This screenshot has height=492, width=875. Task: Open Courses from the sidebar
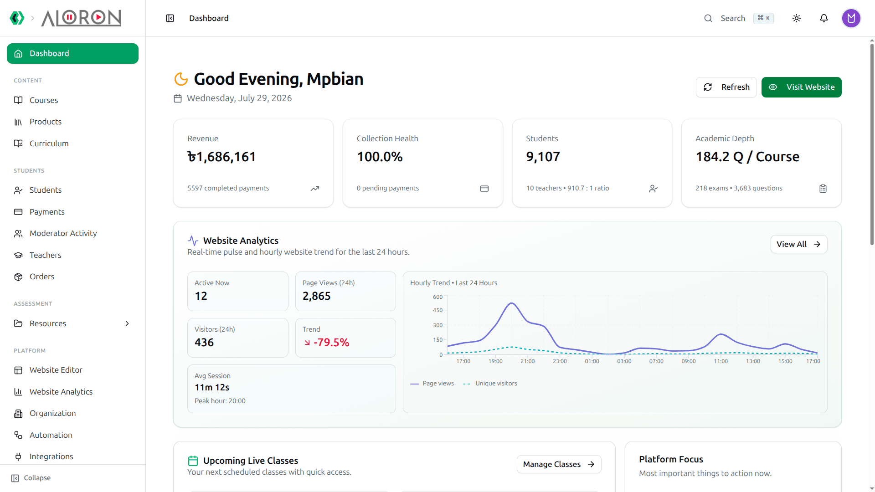click(x=72, y=100)
